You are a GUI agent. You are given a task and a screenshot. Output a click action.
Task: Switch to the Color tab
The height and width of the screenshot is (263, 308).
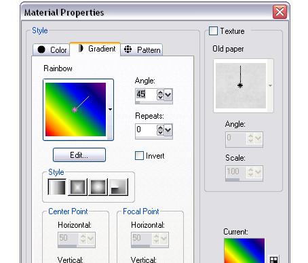(x=52, y=49)
